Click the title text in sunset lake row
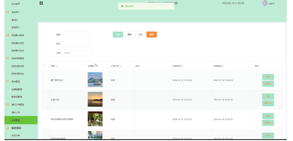293x141 pixels. (x=55, y=100)
